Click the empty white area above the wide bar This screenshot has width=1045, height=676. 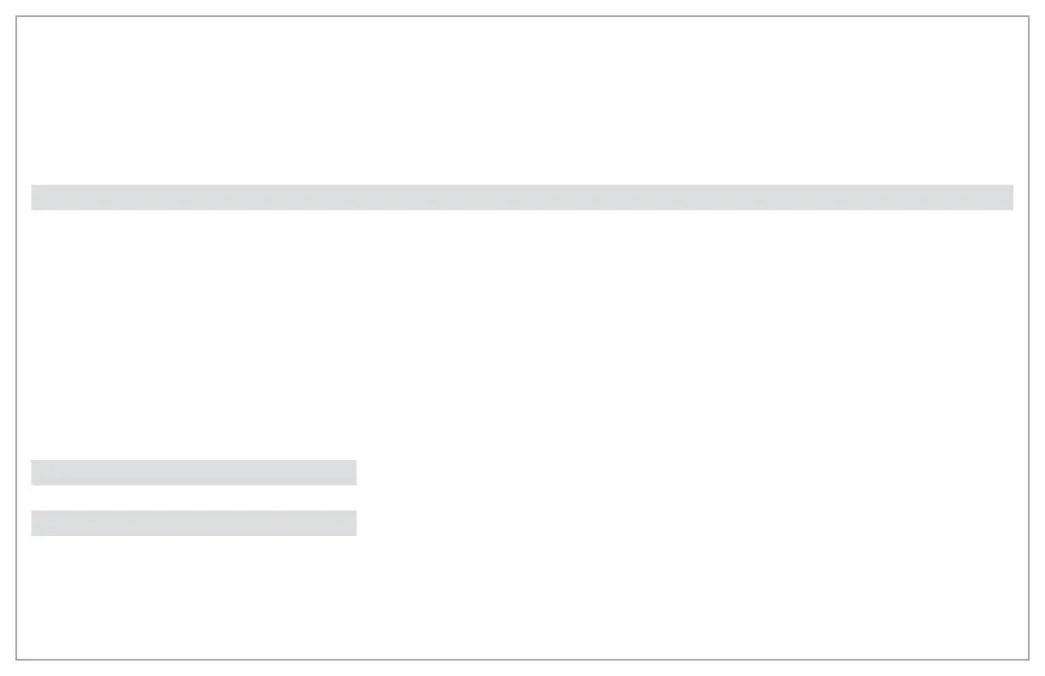[x=522, y=101]
